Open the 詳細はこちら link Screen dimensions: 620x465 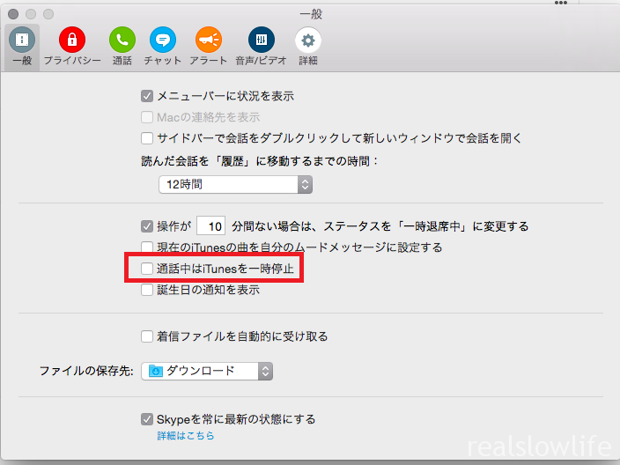[186, 435]
